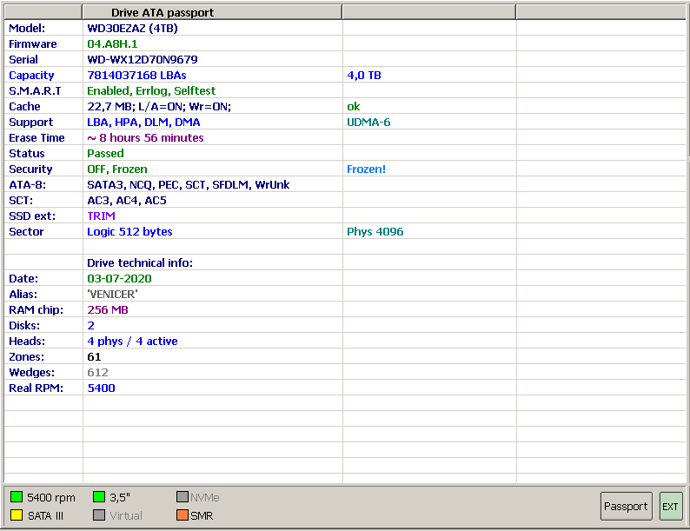Click the Wedges: row label

(31, 373)
